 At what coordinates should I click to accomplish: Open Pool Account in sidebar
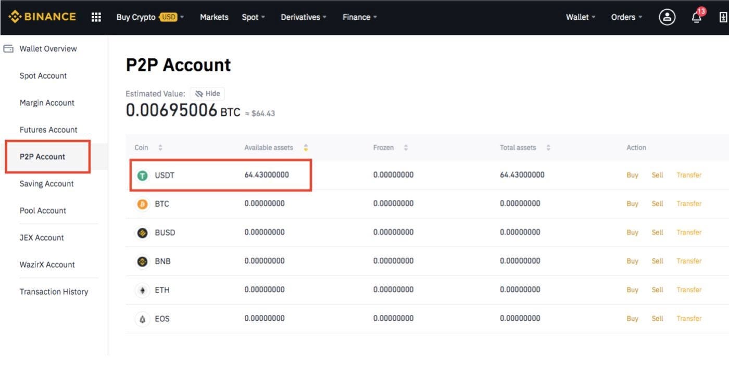click(43, 211)
